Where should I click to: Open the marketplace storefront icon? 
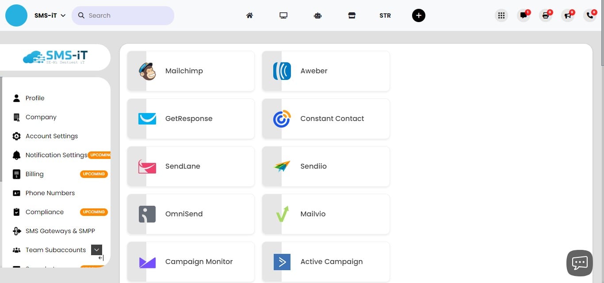click(352, 15)
